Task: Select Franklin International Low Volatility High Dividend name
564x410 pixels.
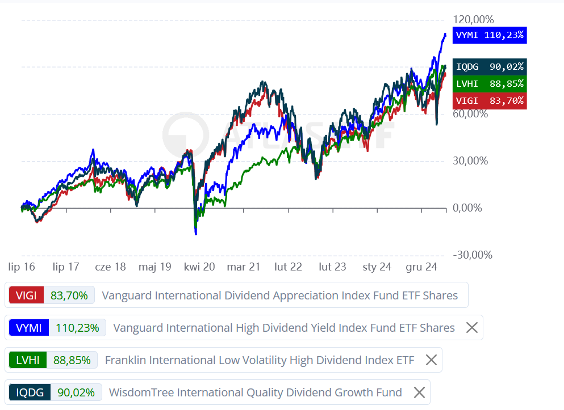Action: click(x=260, y=360)
